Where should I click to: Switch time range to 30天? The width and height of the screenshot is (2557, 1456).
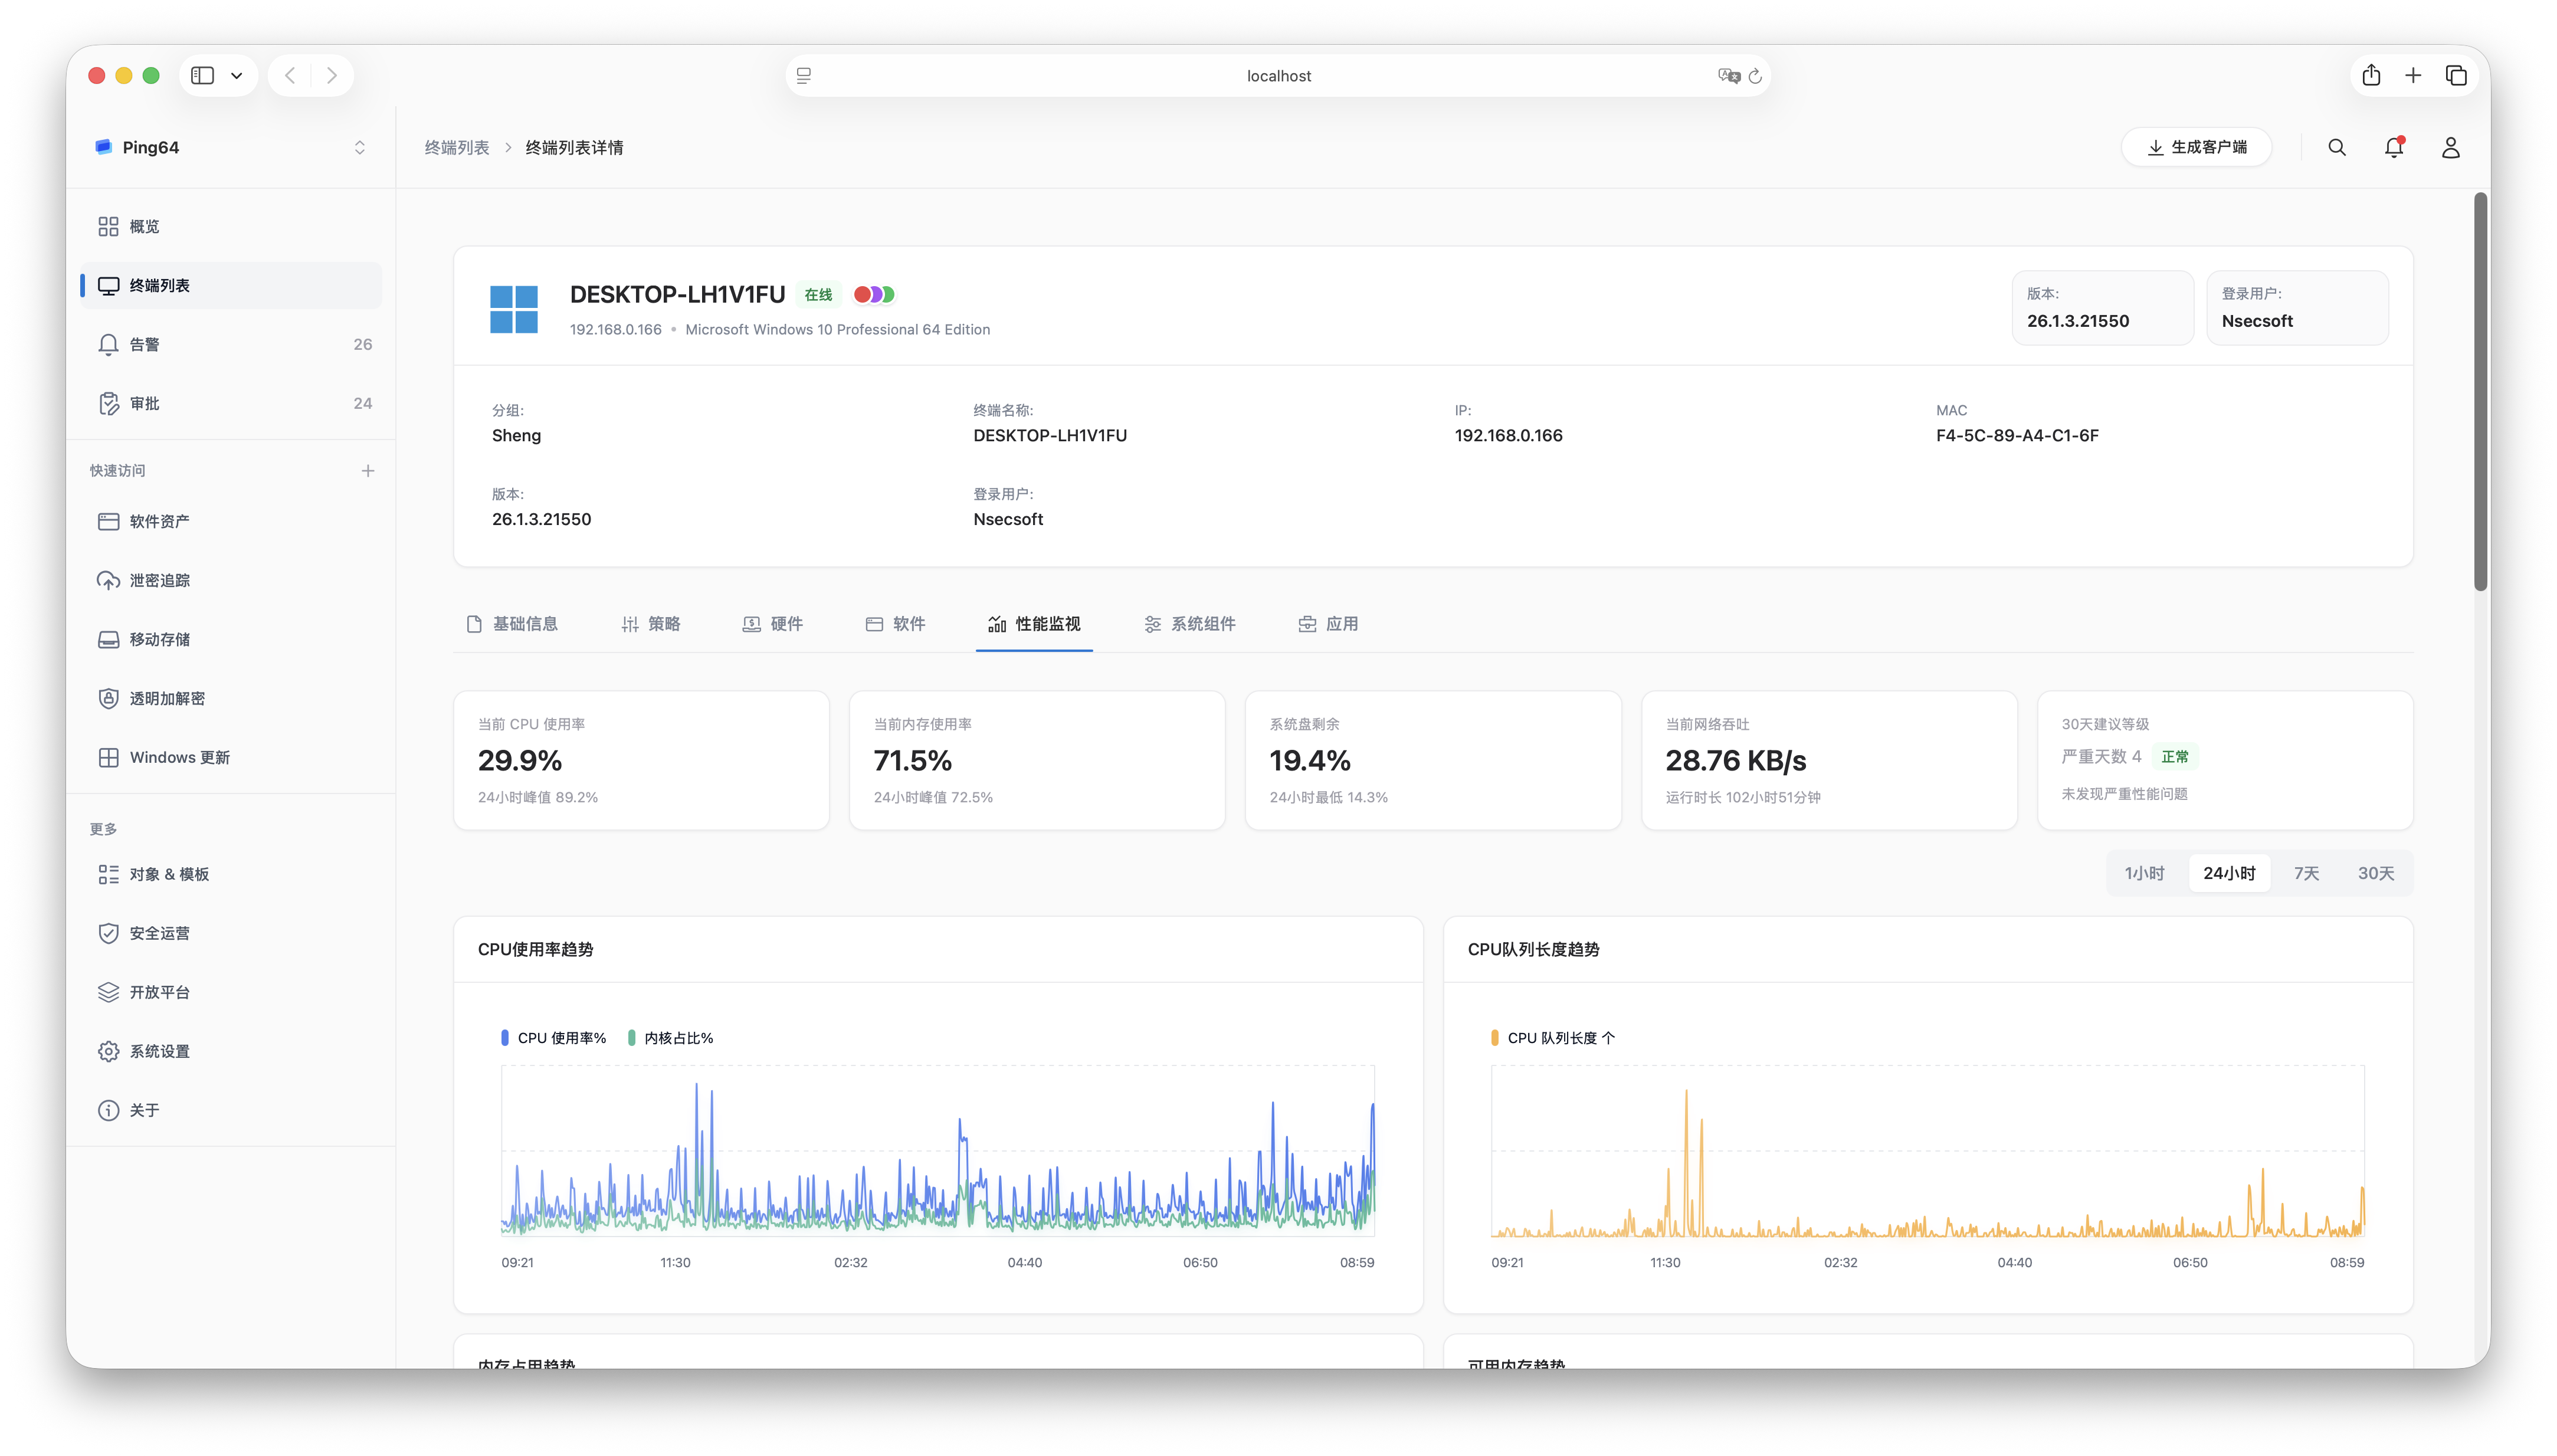[2375, 873]
